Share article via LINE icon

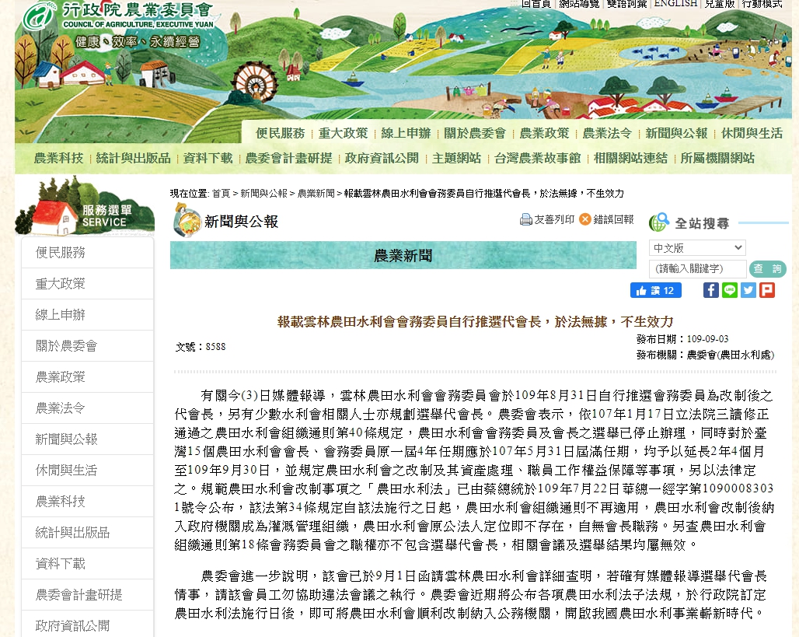[730, 290]
